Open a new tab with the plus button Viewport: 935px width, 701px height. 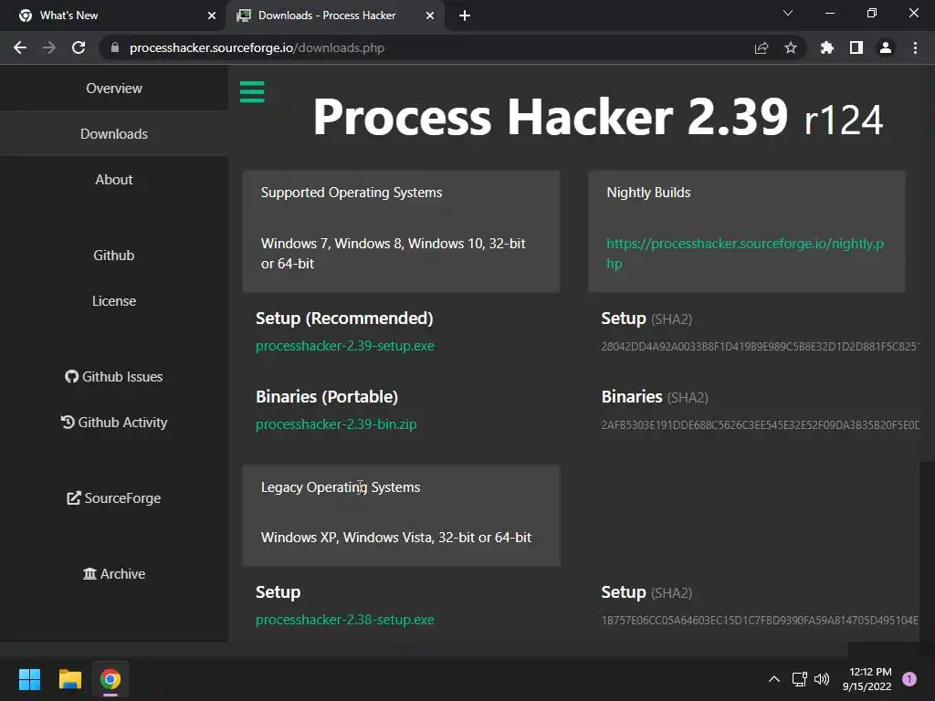pos(465,16)
